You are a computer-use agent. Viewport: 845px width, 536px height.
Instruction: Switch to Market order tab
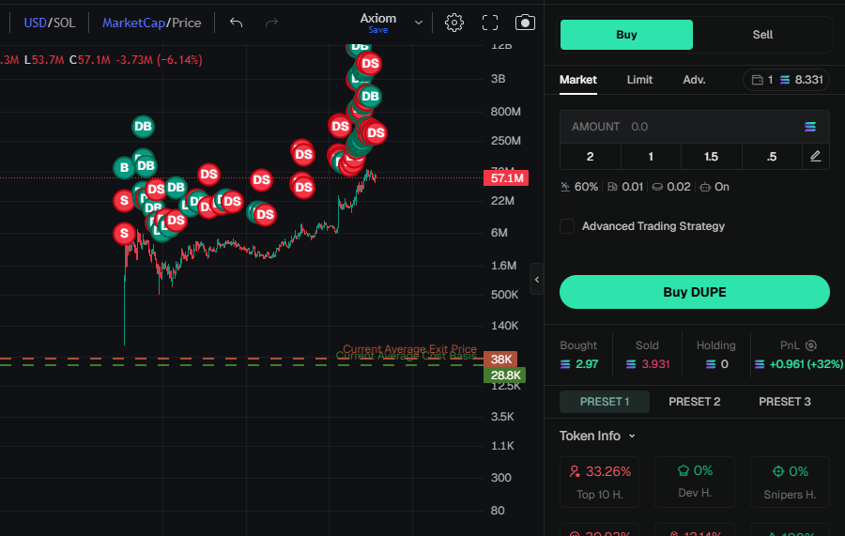tap(577, 80)
